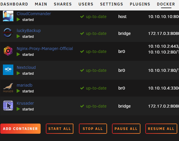
Task: Click Krusader green started play icon
Action: click(18, 109)
